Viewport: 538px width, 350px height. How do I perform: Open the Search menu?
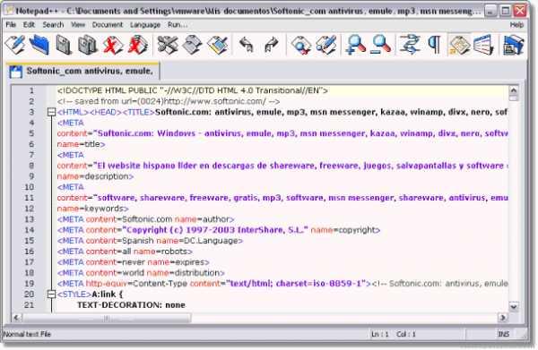53,25
